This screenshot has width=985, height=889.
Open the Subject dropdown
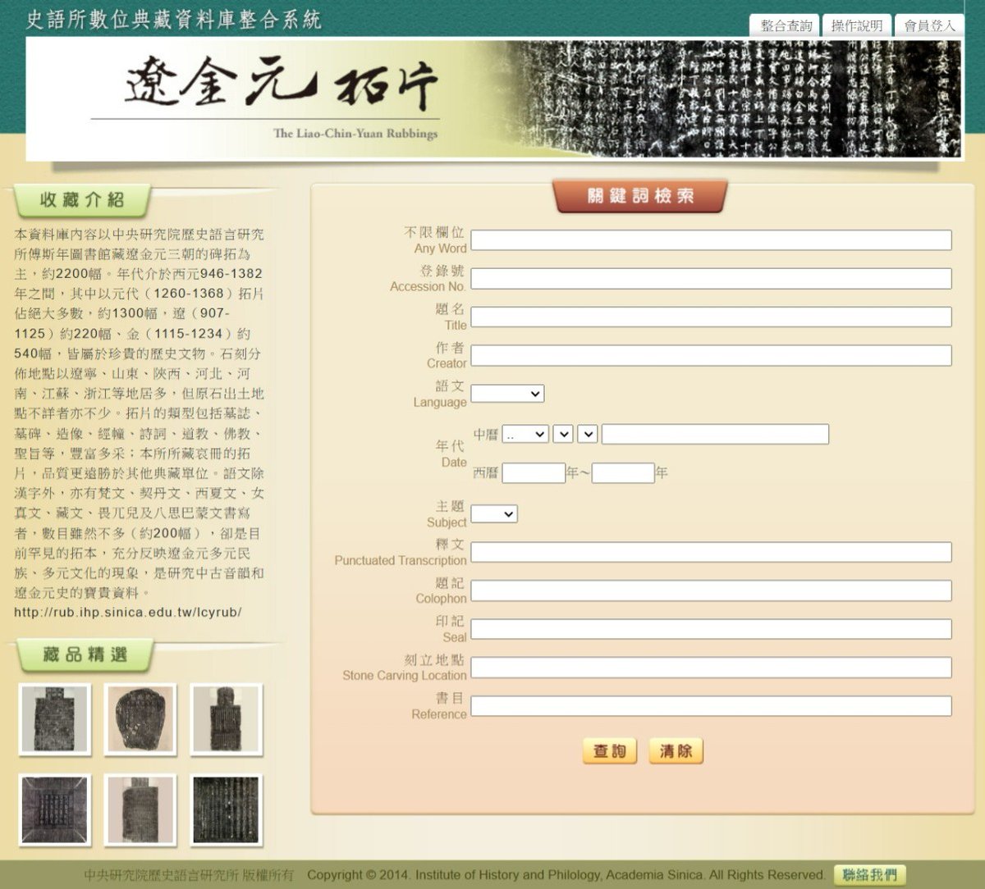(x=494, y=514)
